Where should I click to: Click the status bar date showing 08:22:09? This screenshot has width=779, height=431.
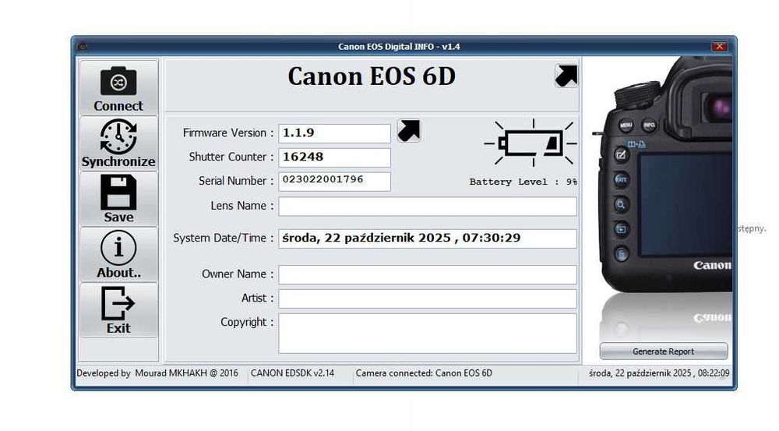659,373
